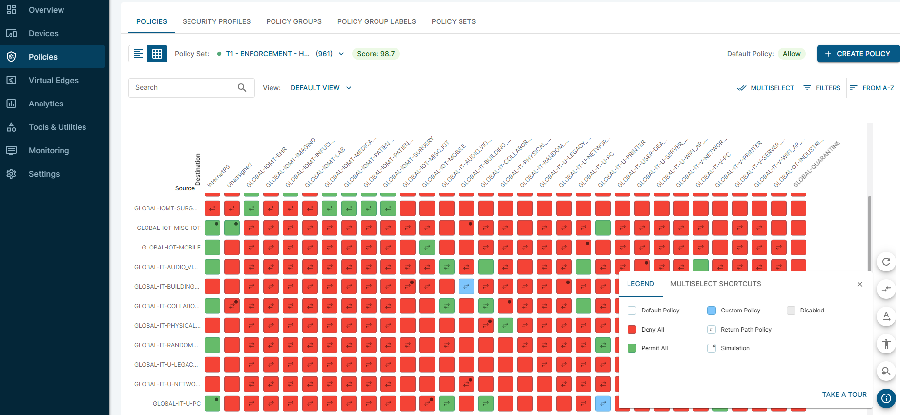Click the Take a Tour link
The height and width of the screenshot is (415, 900).
click(844, 394)
